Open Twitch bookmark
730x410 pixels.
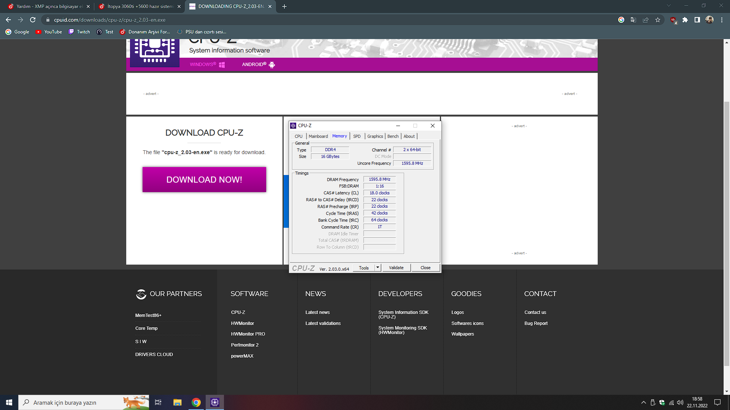79,32
